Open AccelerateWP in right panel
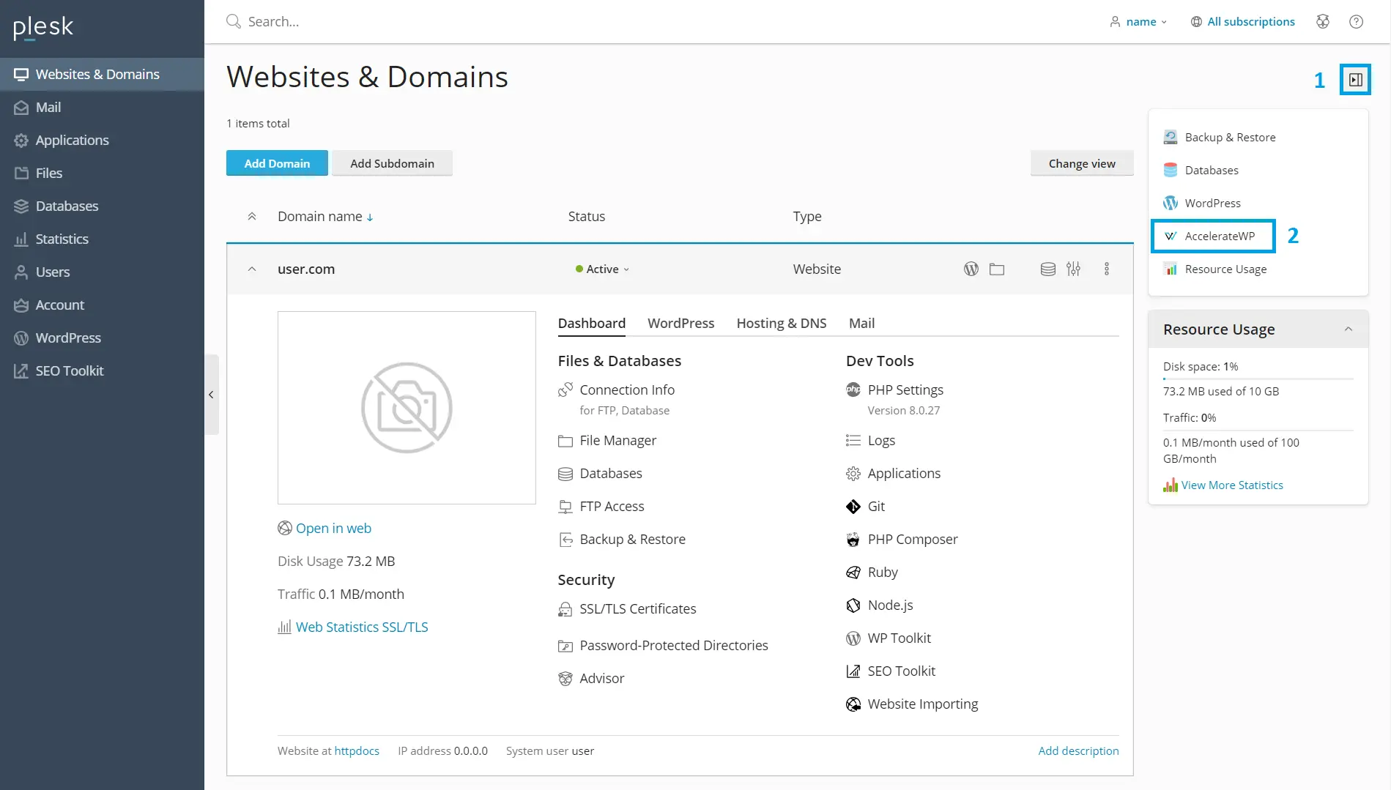 [x=1209, y=236]
